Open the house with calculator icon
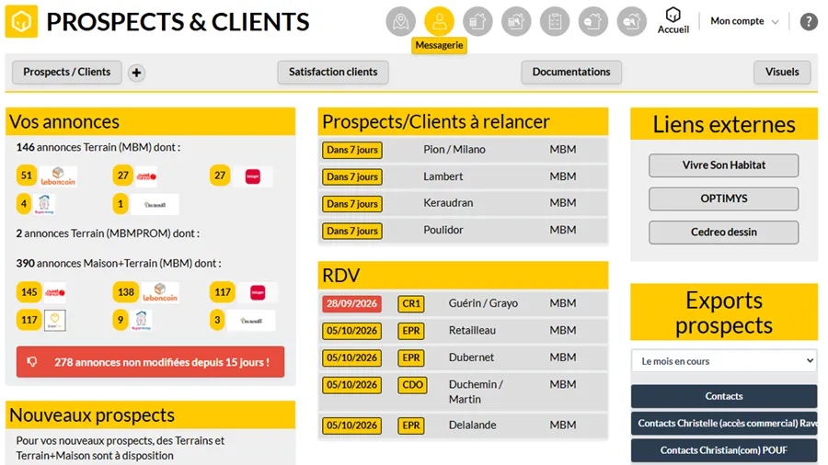Image resolution: width=828 pixels, height=465 pixels. [477, 22]
